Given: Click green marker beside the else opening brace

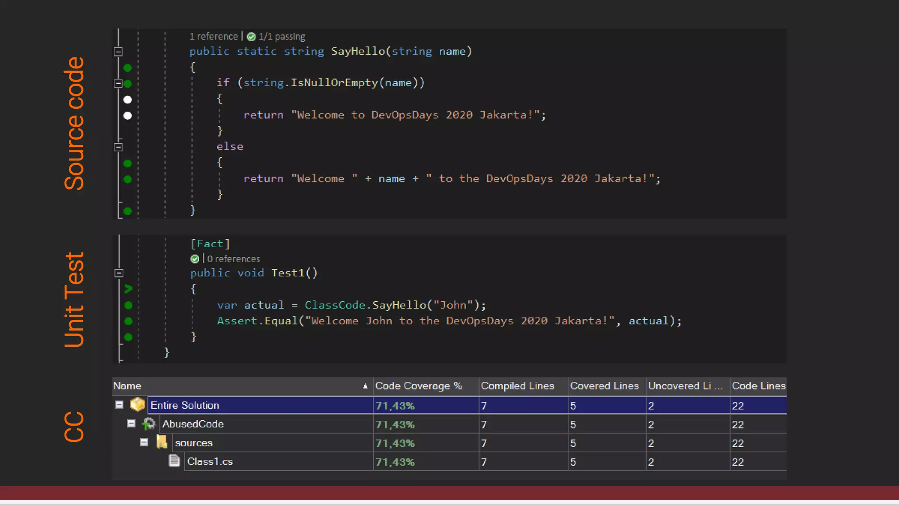Looking at the screenshot, I should pos(127,164).
